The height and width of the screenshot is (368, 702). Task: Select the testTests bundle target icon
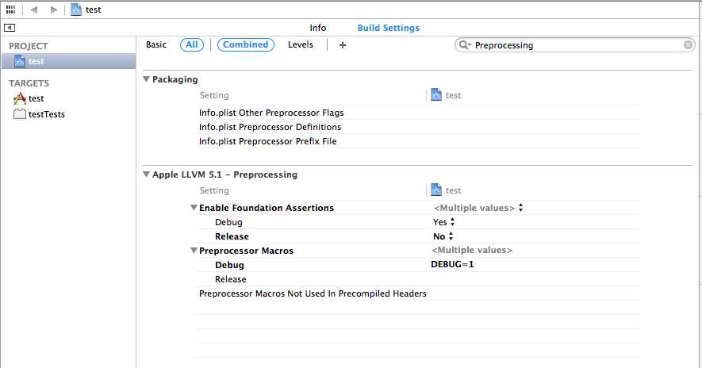point(19,113)
